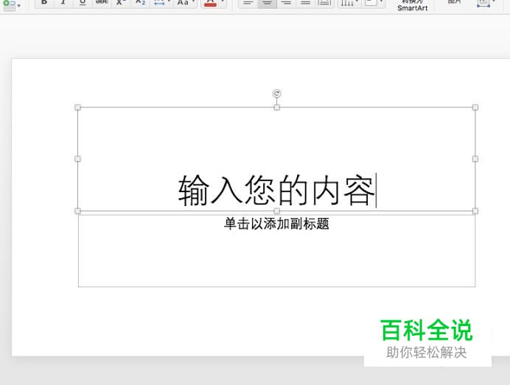Image resolution: width=510 pixels, height=385 pixels.
Task: Open the font color dropdown arrow
Action: coord(223,2)
